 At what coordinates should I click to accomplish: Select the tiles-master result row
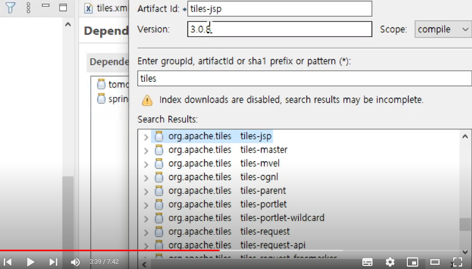221,150
